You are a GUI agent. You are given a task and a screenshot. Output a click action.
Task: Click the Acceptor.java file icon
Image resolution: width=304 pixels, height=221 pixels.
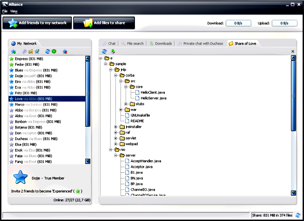(x=127, y=167)
